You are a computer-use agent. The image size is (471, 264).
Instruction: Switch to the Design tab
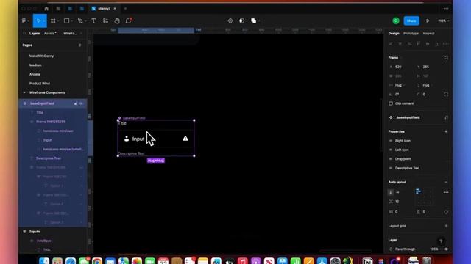(394, 34)
